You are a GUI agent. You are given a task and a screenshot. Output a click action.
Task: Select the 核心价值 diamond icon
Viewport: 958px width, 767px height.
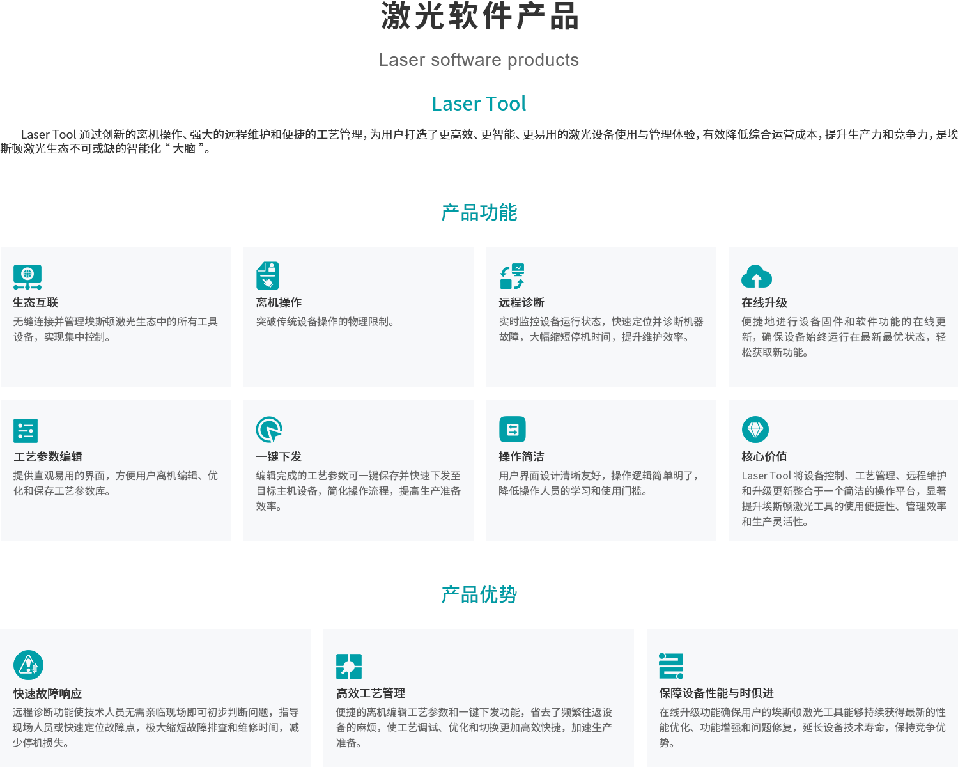click(x=757, y=430)
